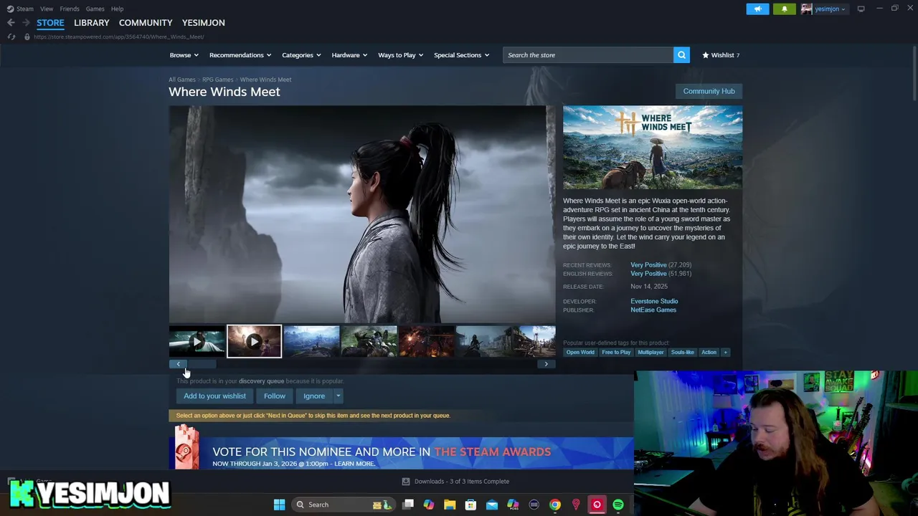918x516 pixels.
Task: Open recent reviews Very Positive link
Action: [648, 265]
